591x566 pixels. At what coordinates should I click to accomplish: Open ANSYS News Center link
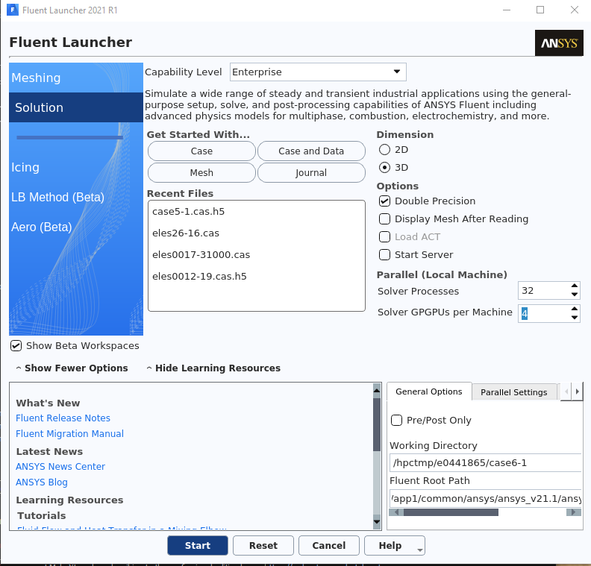click(60, 467)
